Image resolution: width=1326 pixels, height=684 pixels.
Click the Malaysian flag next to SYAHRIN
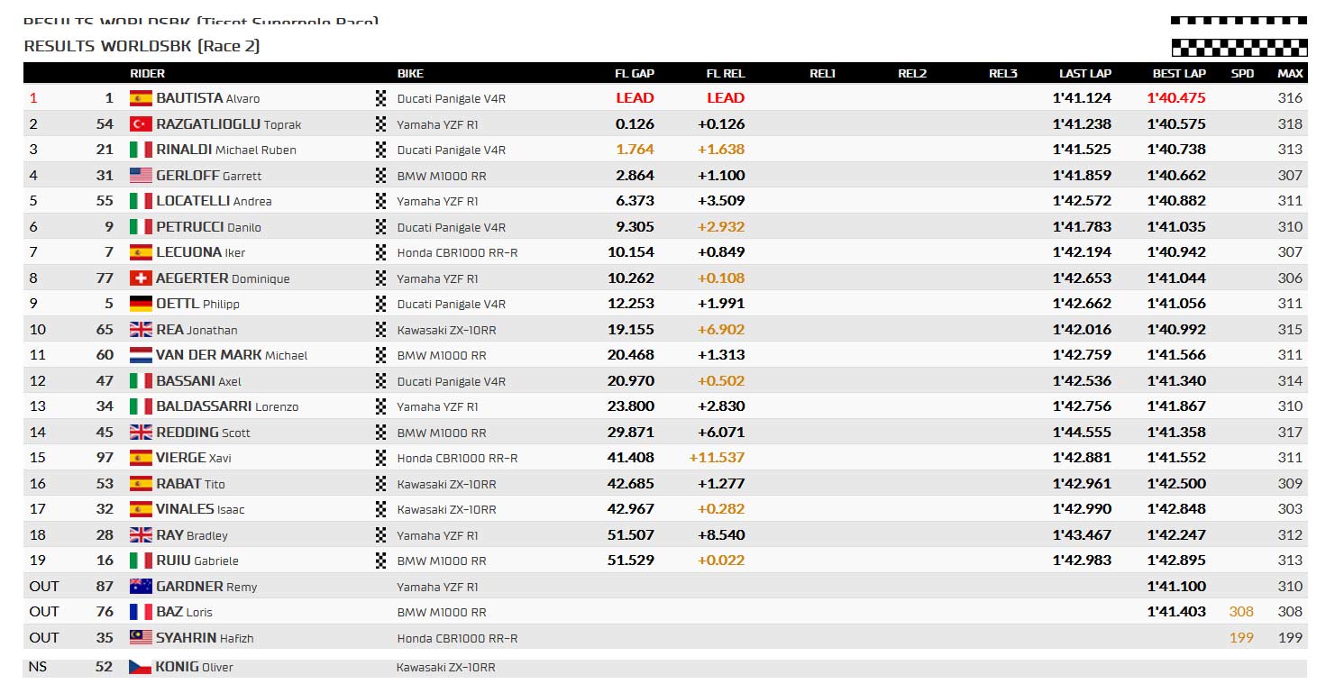pos(141,638)
